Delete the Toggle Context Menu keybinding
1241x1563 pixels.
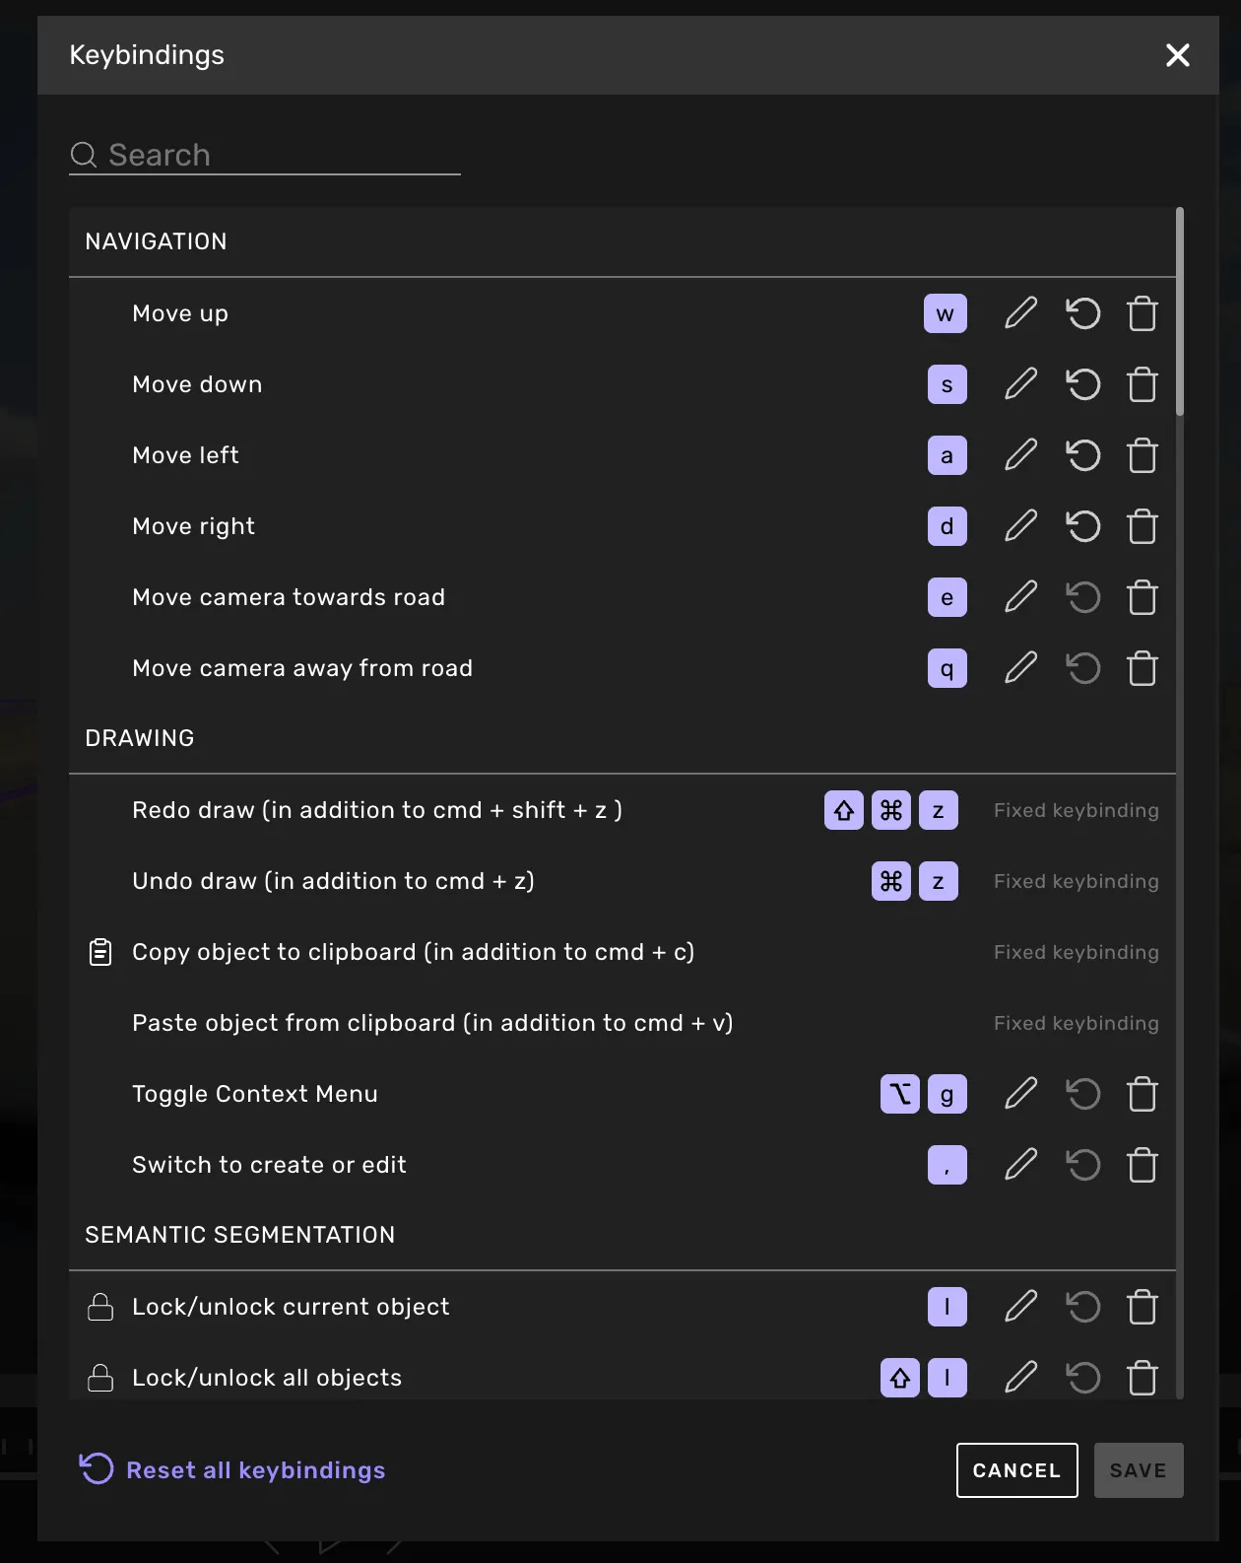[1143, 1094]
